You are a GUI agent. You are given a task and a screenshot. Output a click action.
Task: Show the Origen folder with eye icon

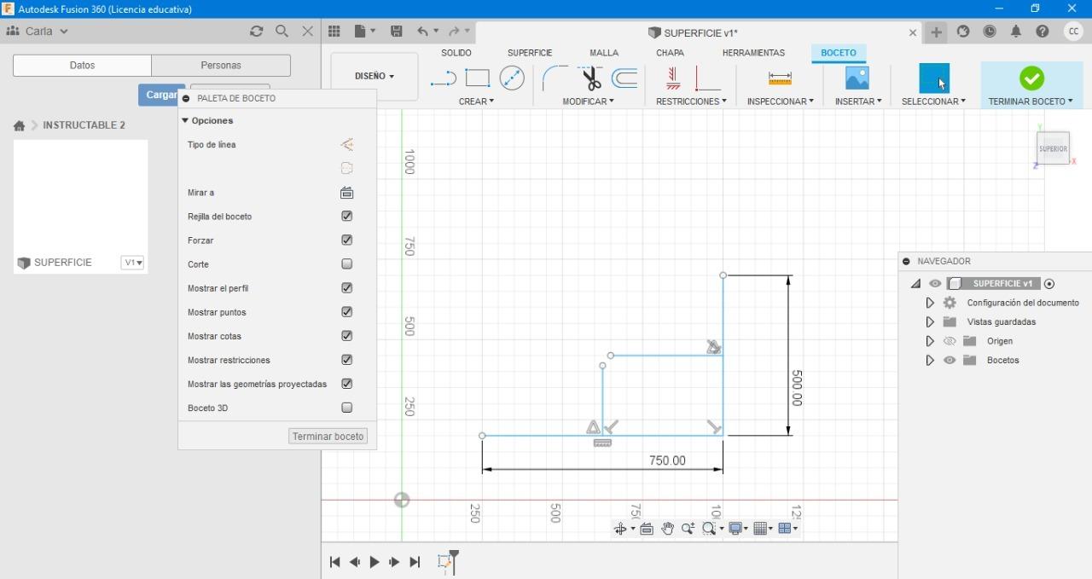(x=950, y=341)
